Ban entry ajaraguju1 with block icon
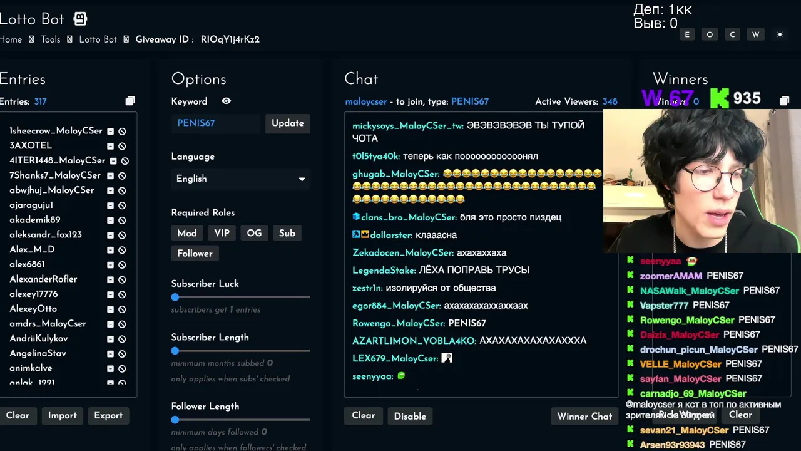 pyautogui.click(x=122, y=205)
